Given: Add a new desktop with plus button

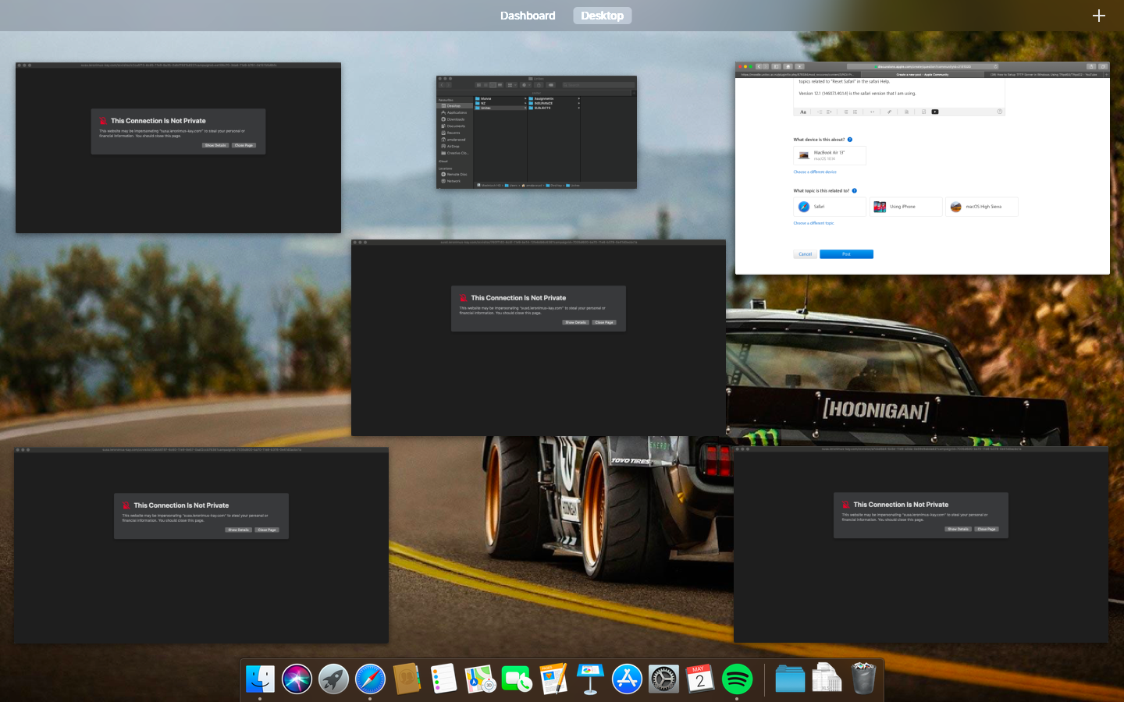Looking at the screenshot, I should pos(1098,16).
